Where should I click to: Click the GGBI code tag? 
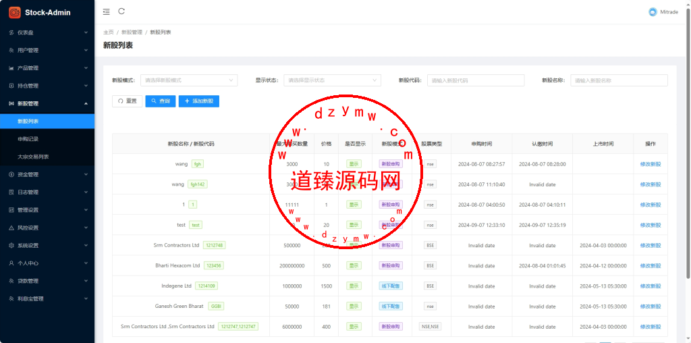tap(216, 307)
